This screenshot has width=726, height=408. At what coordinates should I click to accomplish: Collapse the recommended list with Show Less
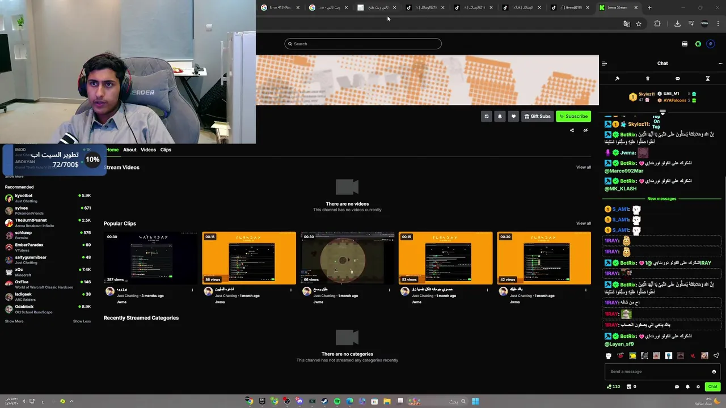pyautogui.click(x=82, y=321)
